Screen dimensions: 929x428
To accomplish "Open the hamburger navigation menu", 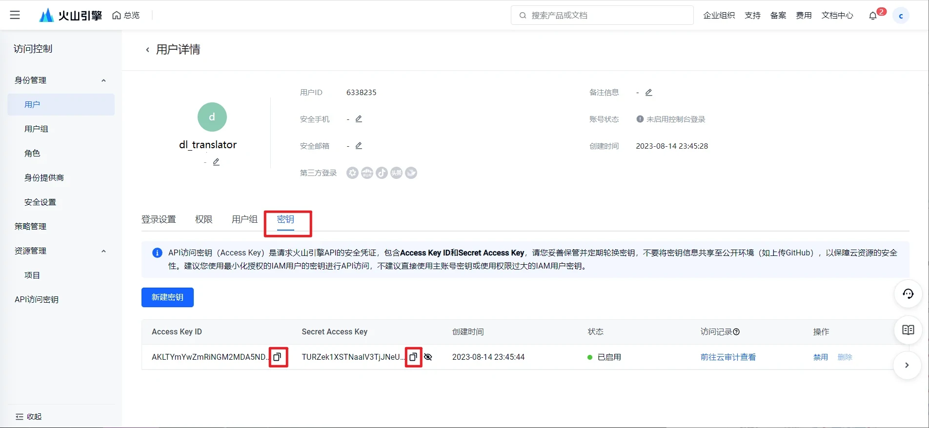I will pos(15,15).
